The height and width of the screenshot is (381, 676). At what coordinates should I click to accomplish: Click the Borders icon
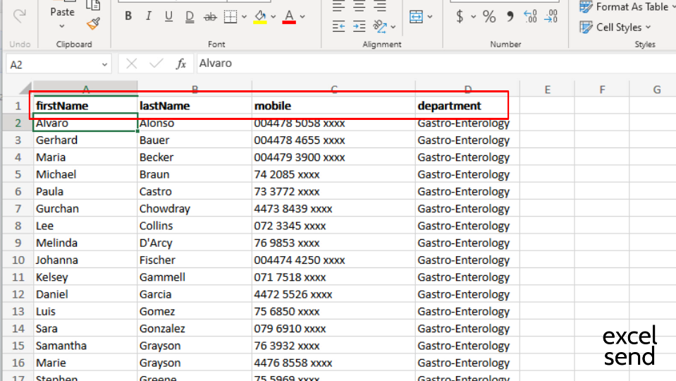click(231, 17)
